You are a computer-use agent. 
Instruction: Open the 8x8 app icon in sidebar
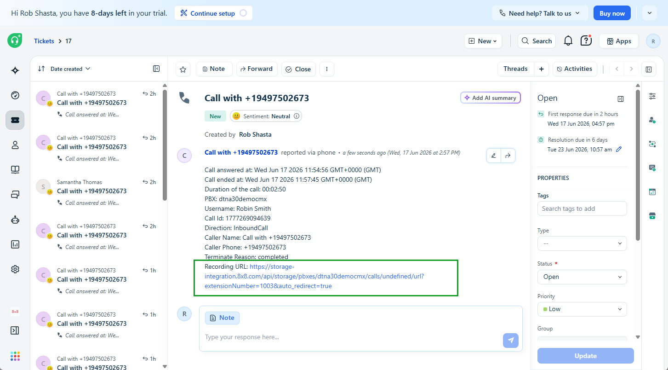(x=15, y=312)
